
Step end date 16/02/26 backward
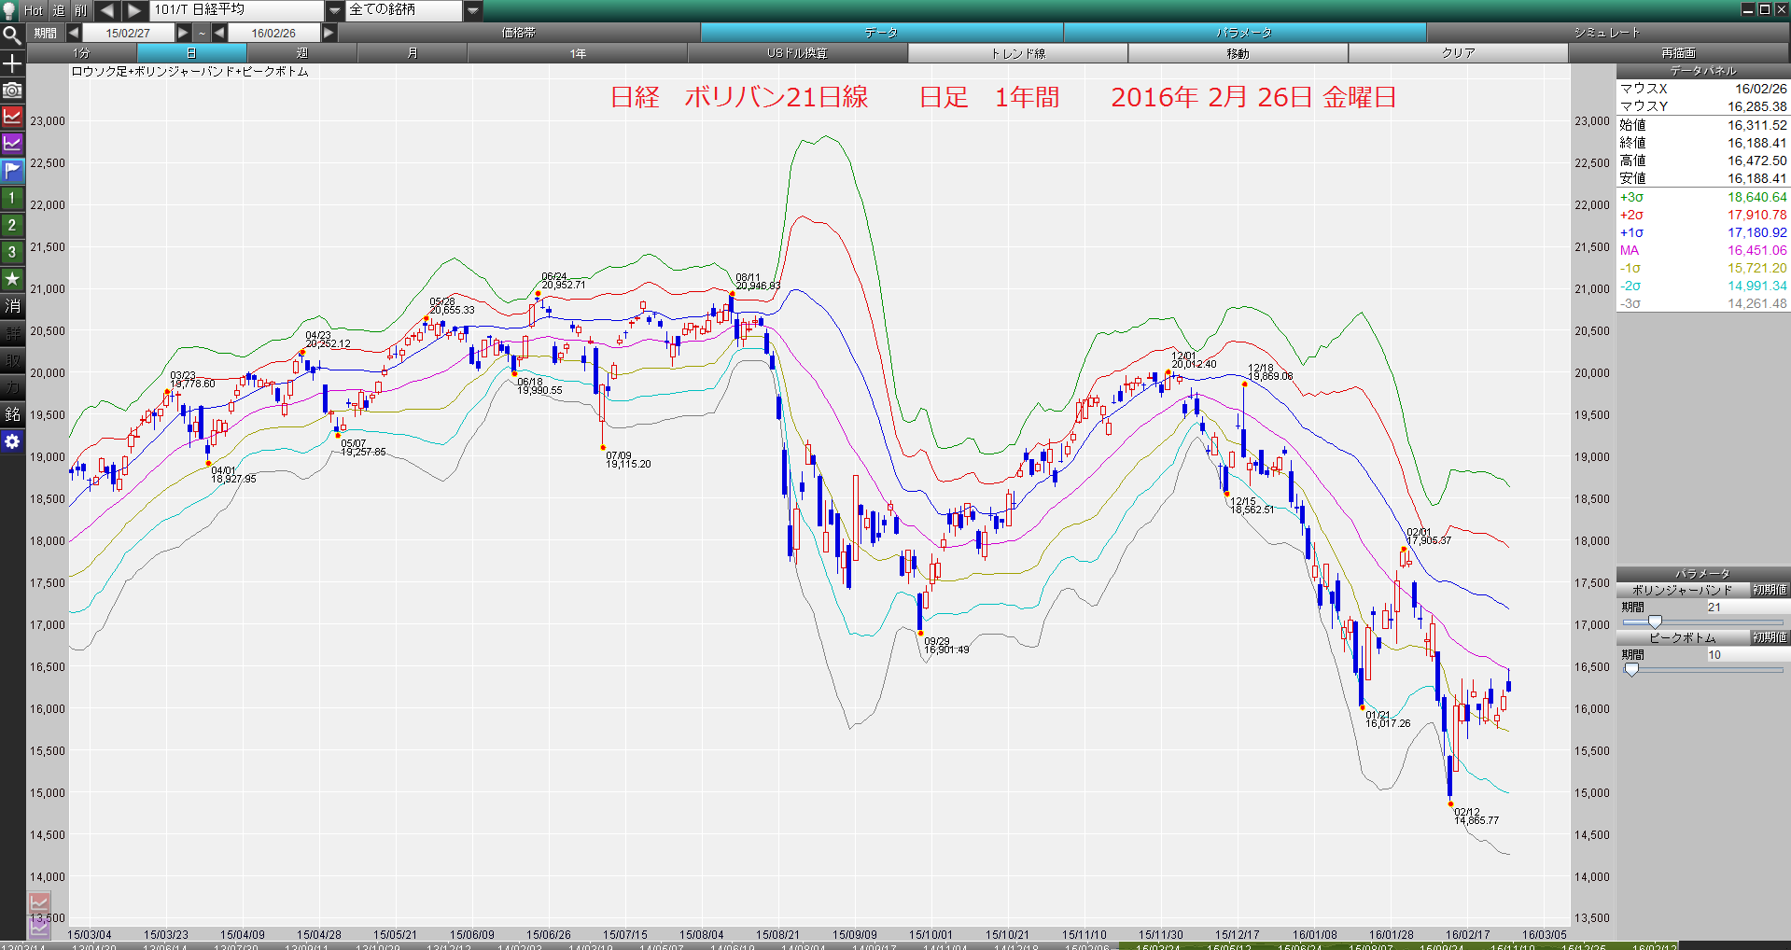coord(219,33)
